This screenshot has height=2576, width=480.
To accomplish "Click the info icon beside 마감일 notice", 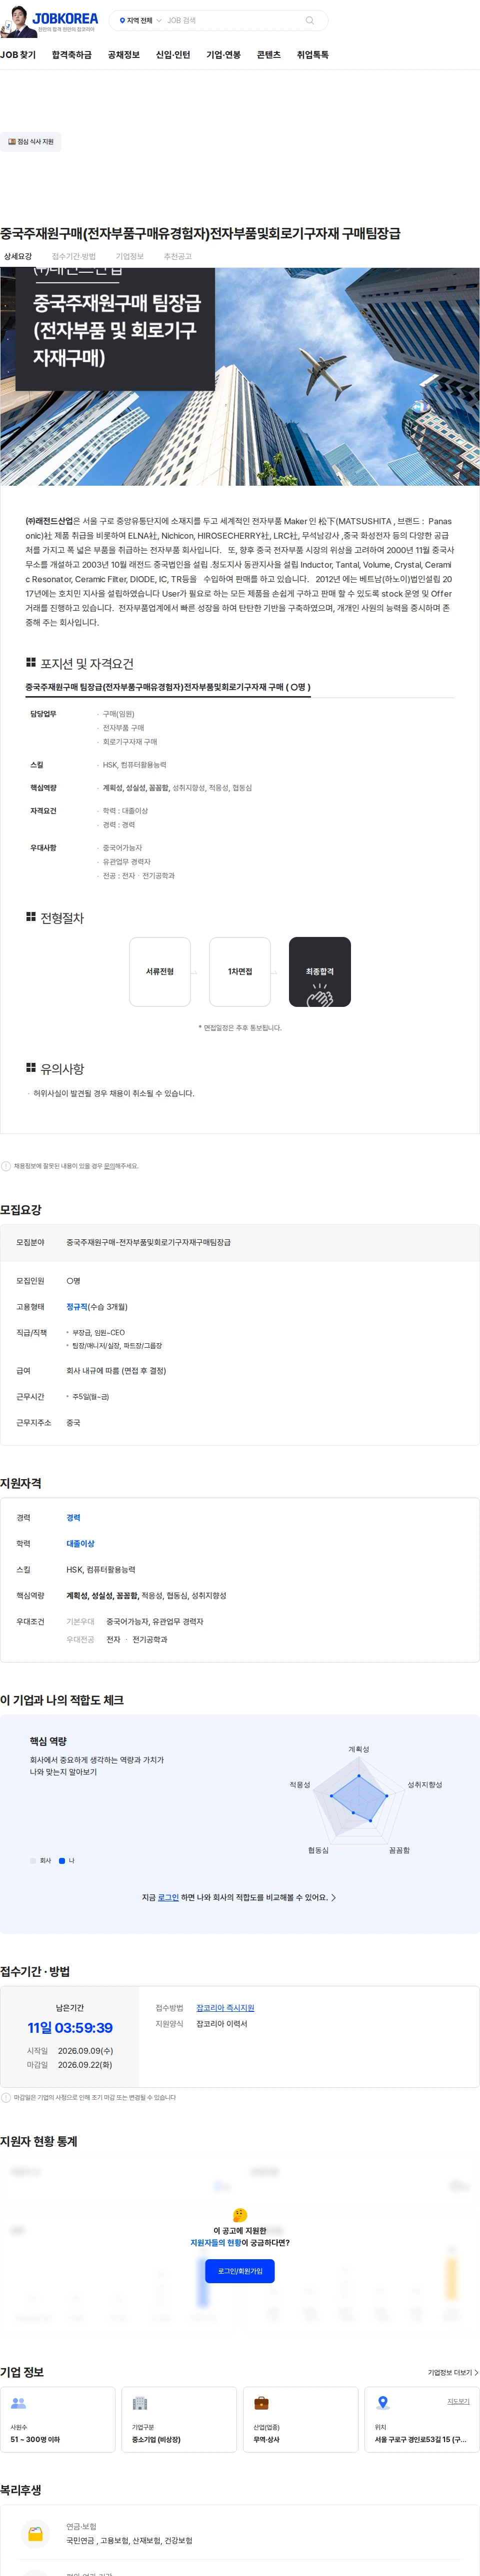I will coord(6,2098).
